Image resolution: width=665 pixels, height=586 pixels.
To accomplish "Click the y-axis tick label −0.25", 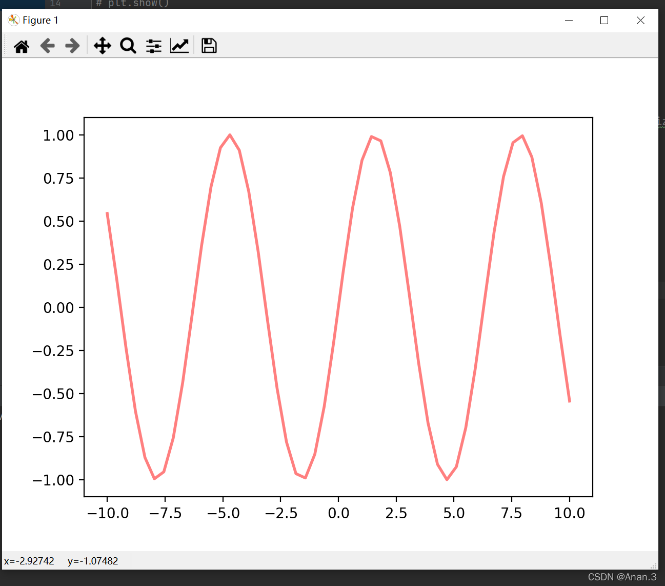I will tap(53, 351).
